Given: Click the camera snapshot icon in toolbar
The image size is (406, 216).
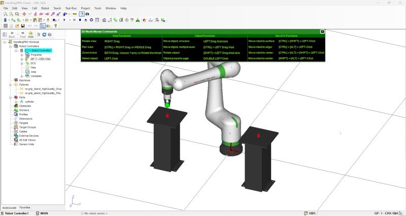Looking at the screenshot, I should pyautogui.click(x=87, y=14).
